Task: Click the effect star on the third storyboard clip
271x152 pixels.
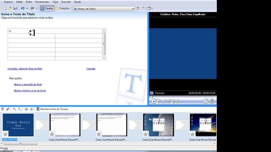Action: click(x=99, y=134)
